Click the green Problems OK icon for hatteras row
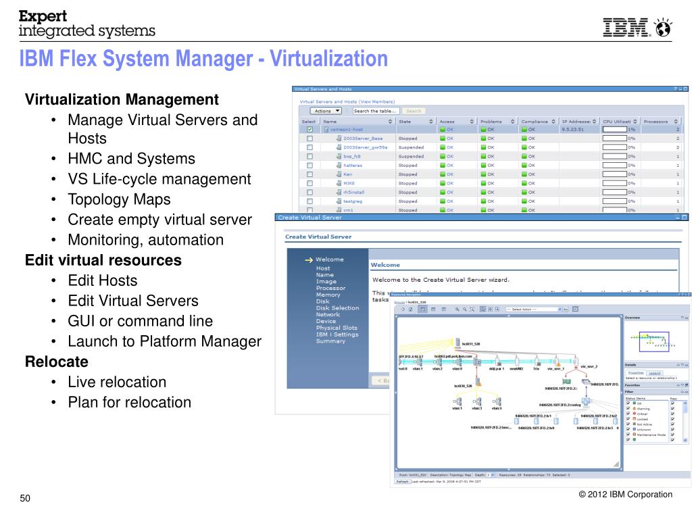This screenshot has width=692, height=519. click(x=483, y=165)
